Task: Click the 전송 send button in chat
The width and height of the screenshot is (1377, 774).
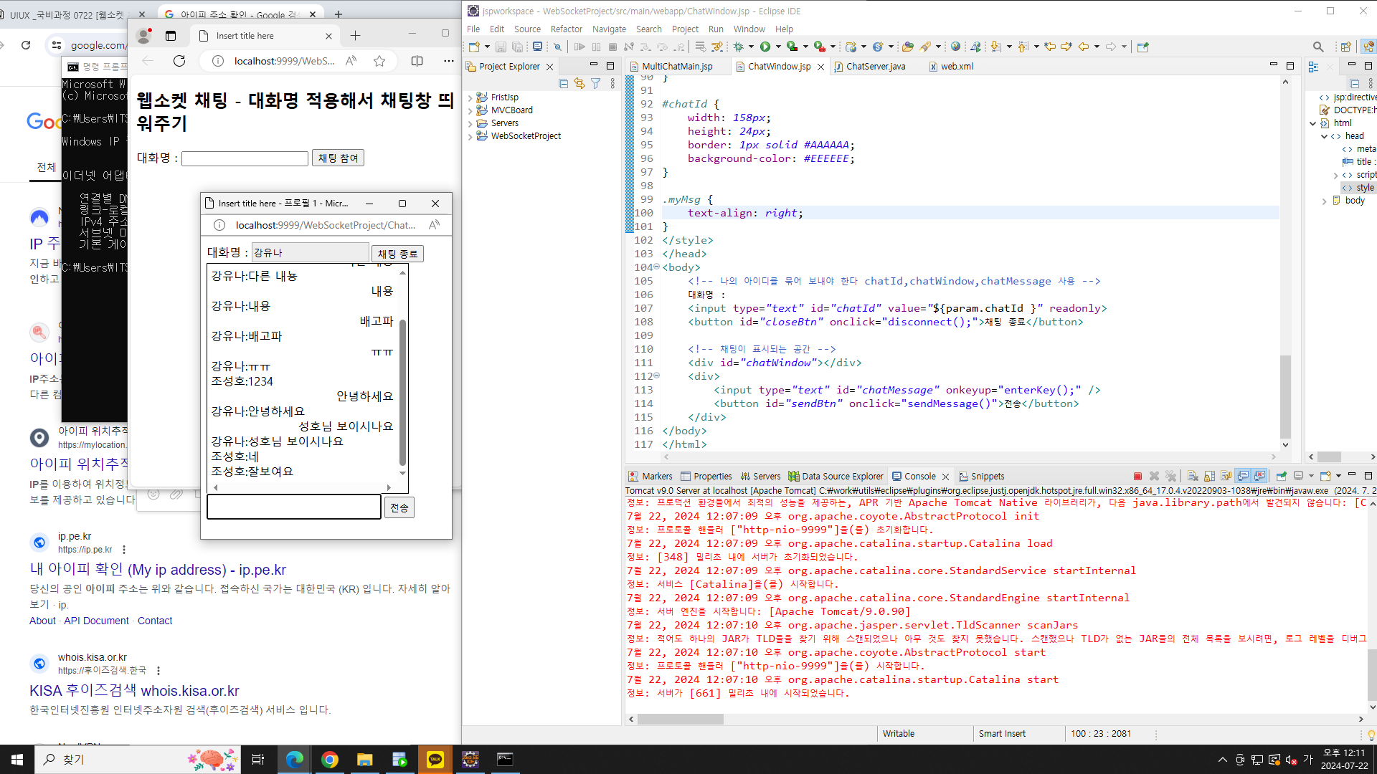Action: tap(399, 508)
